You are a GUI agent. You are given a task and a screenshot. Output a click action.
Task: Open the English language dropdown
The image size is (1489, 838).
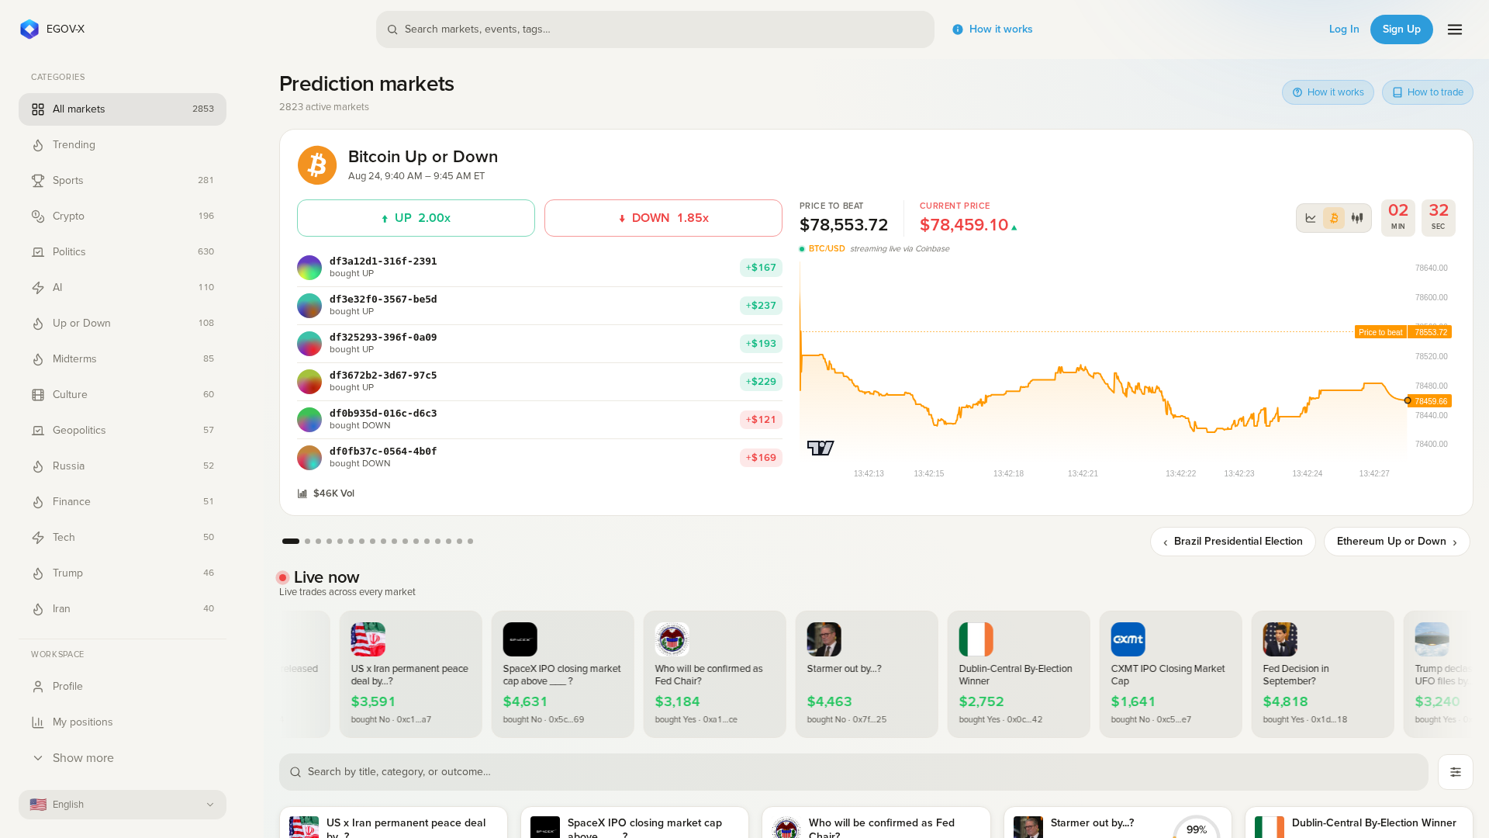123,805
